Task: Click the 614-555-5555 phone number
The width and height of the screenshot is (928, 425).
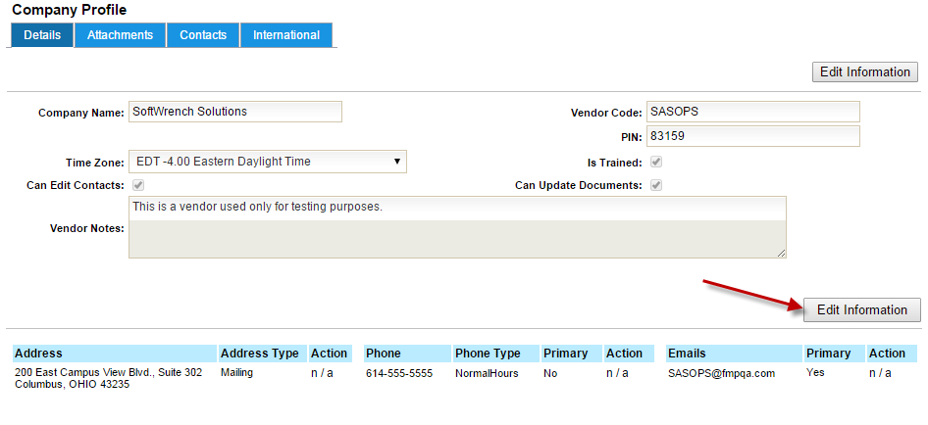Action: tap(399, 373)
